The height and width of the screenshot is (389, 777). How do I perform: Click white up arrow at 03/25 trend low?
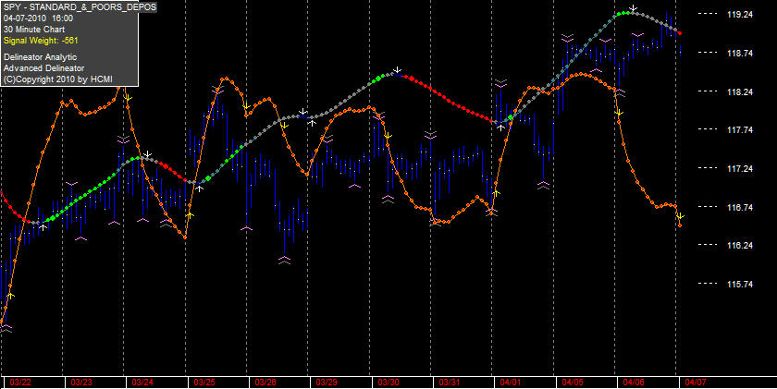[200, 188]
